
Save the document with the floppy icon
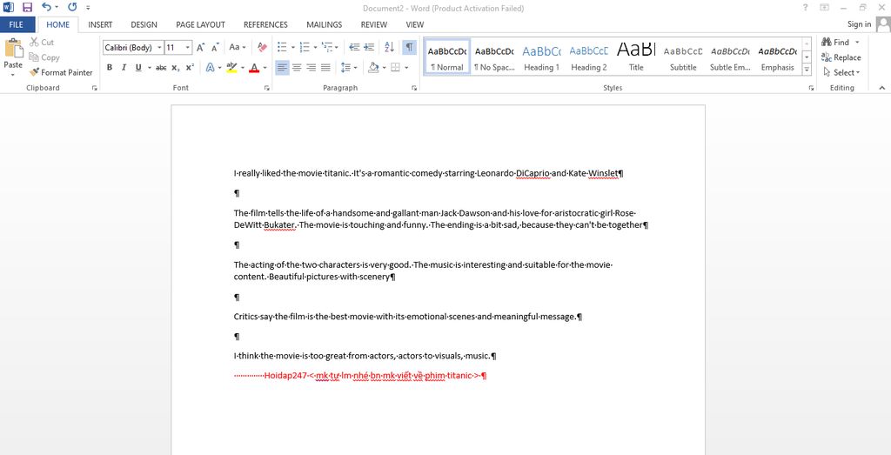pyautogui.click(x=27, y=7)
